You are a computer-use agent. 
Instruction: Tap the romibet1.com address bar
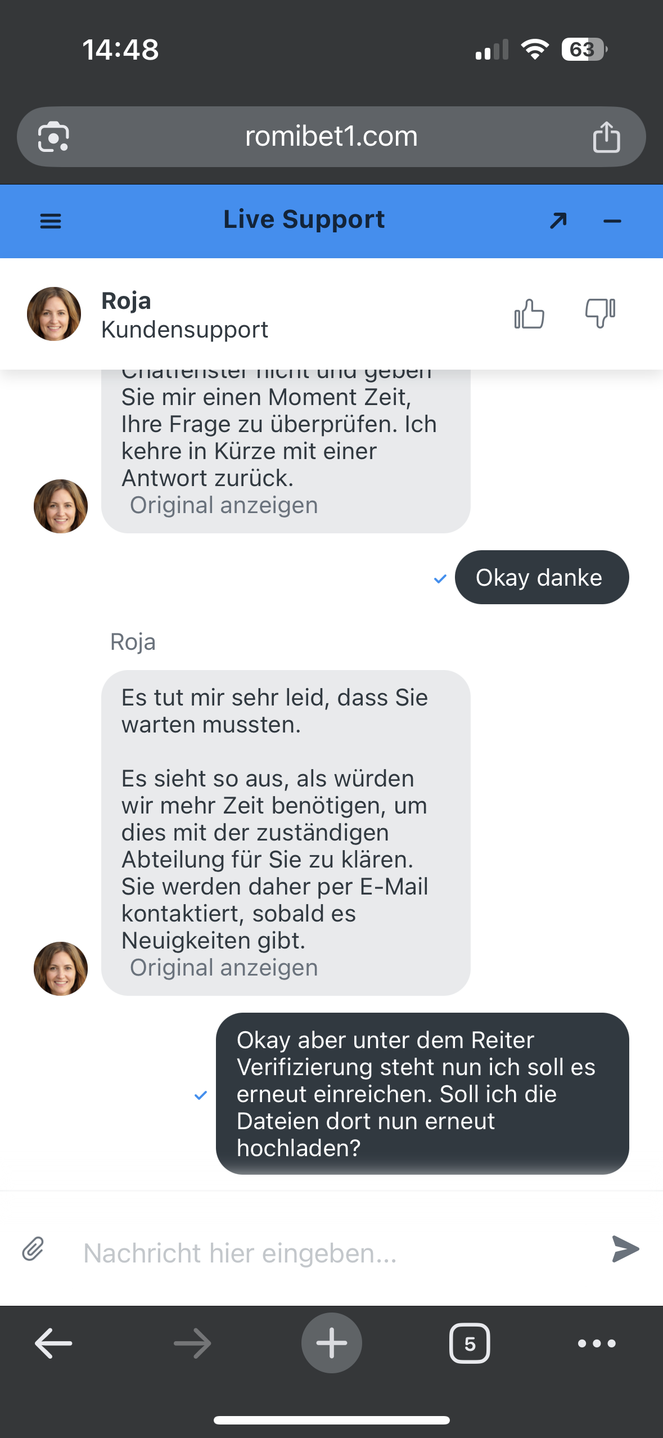coord(331,137)
